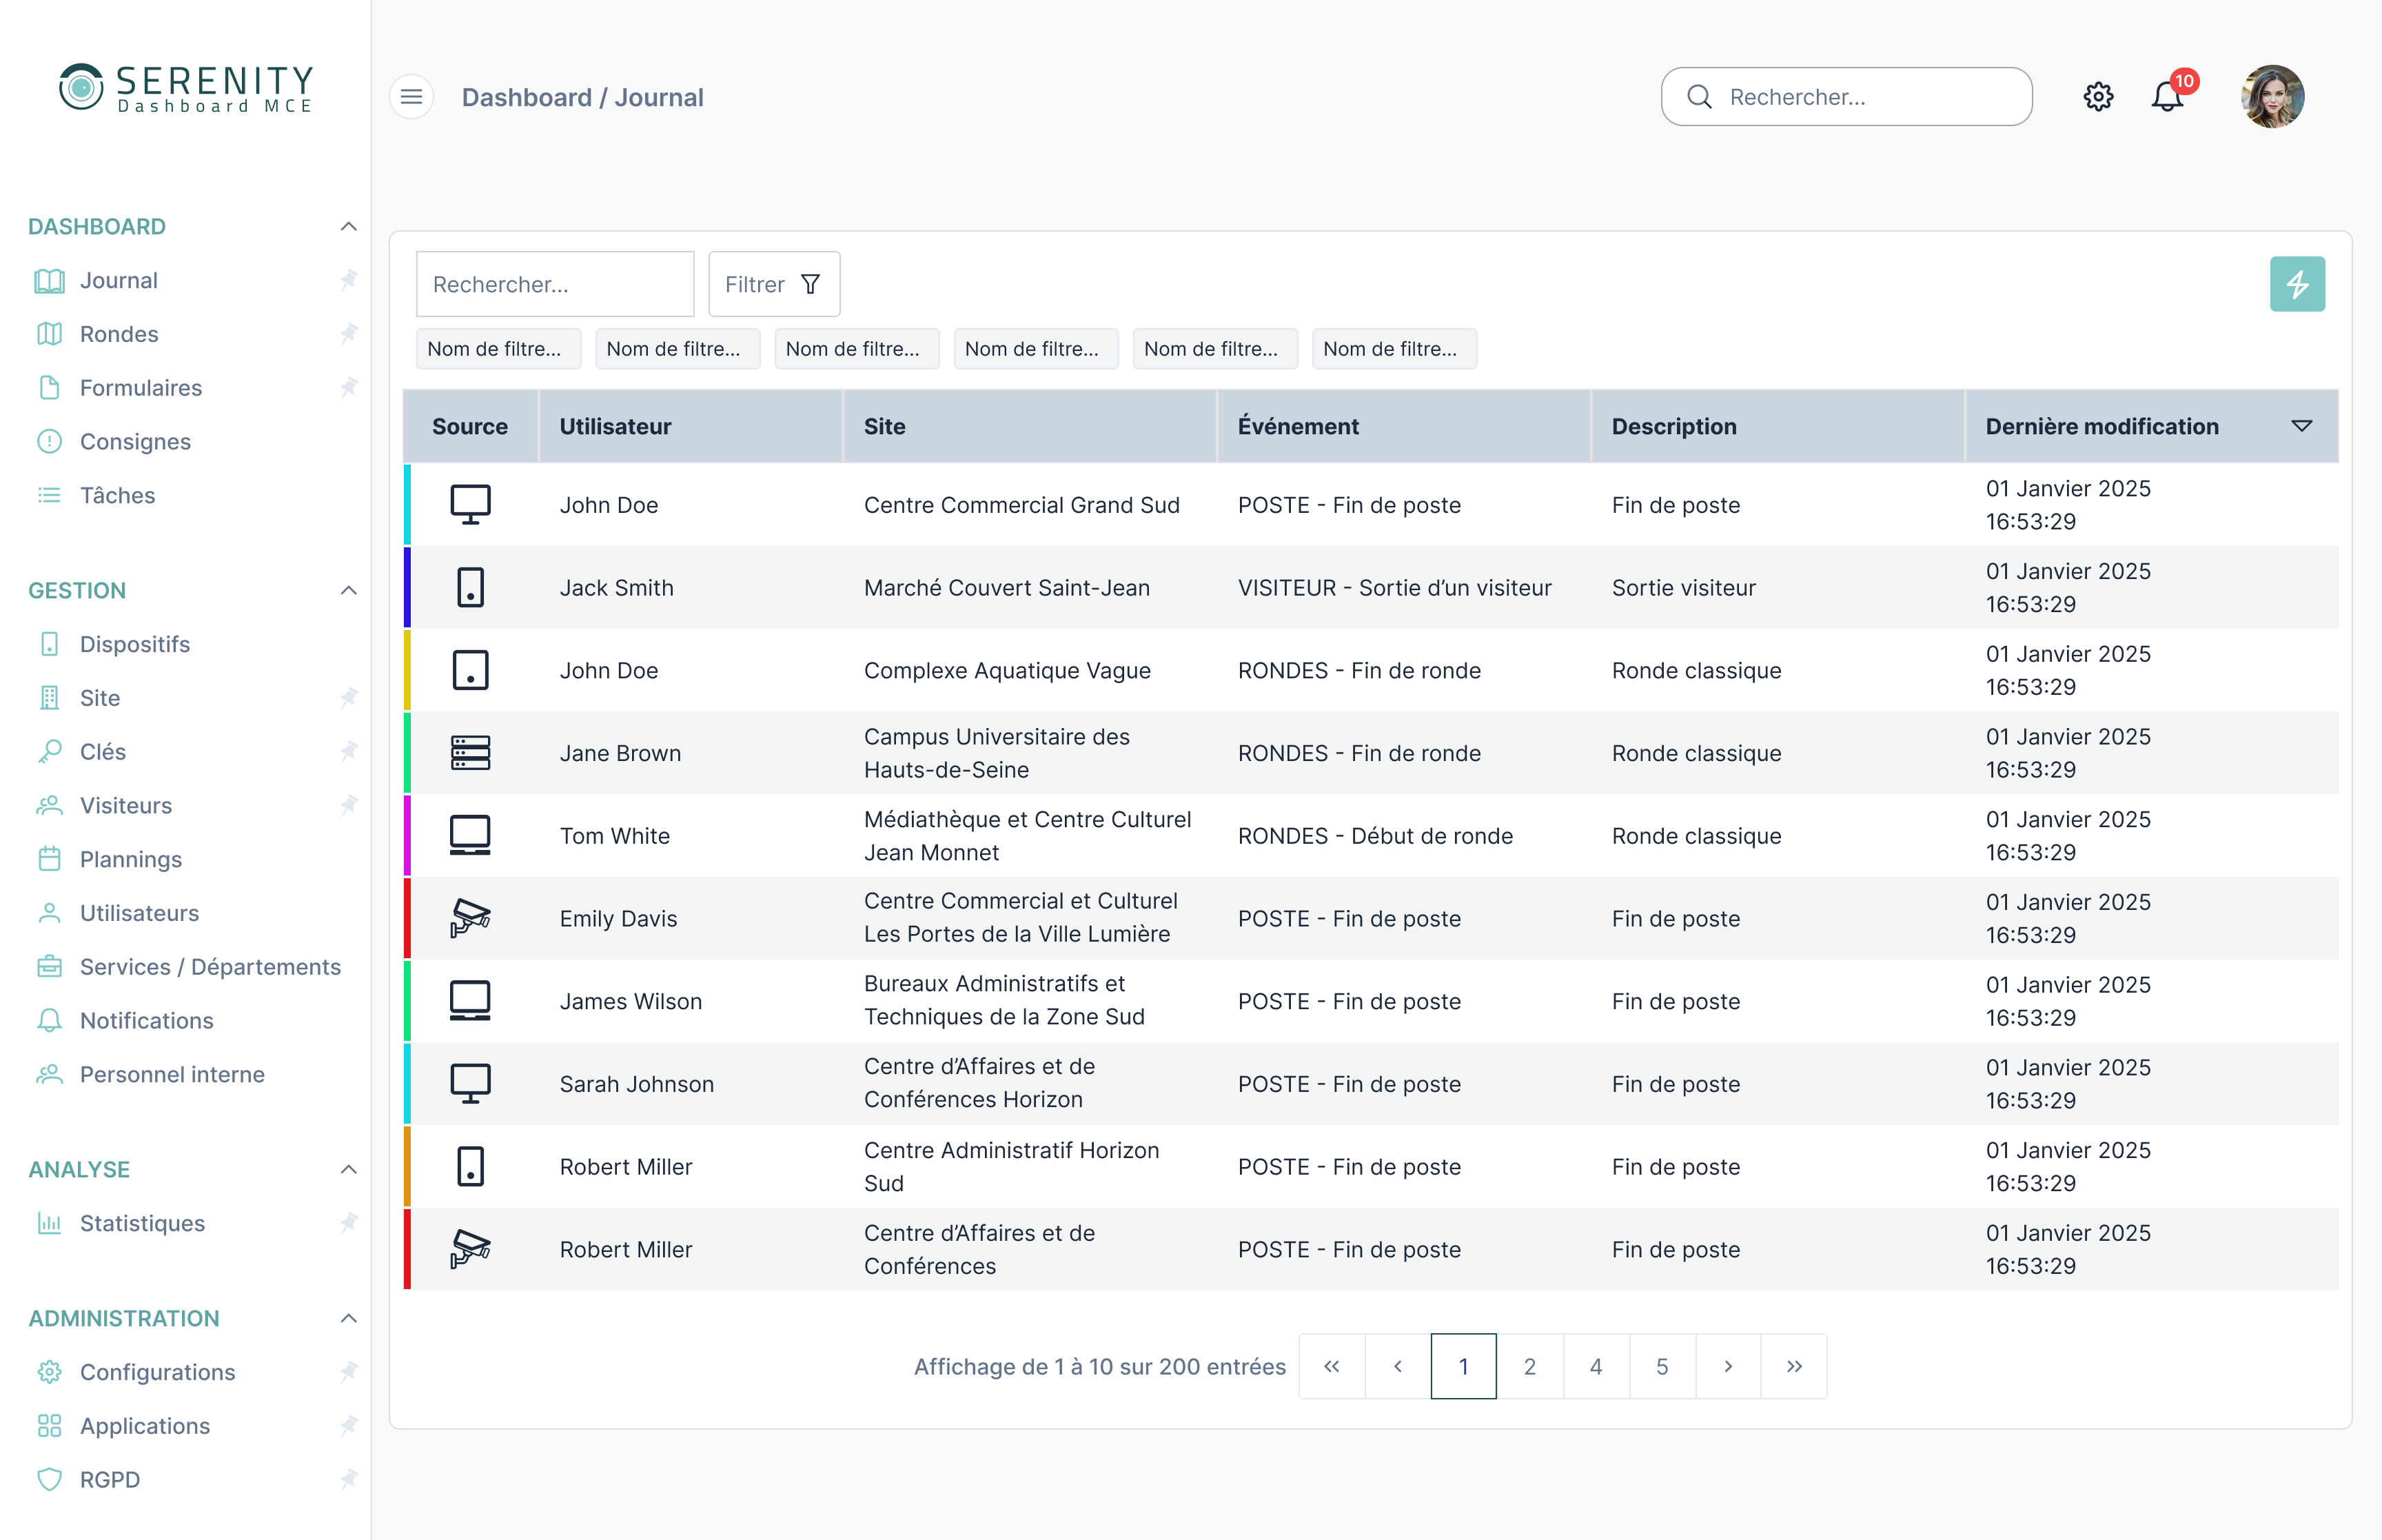The width and height of the screenshot is (2382, 1540).
Task: Open Rondes in the sidebar
Action: pos(119,334)
